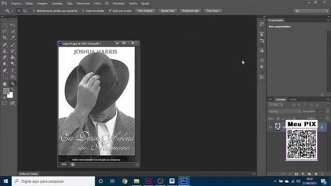Image resolution: width=331 pixels, height=186 pixels.
Task: Open the 3D workspace dropdown
Action: 311,11
